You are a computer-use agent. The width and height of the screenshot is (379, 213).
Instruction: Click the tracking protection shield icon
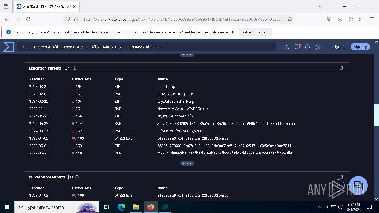[68, 19]
